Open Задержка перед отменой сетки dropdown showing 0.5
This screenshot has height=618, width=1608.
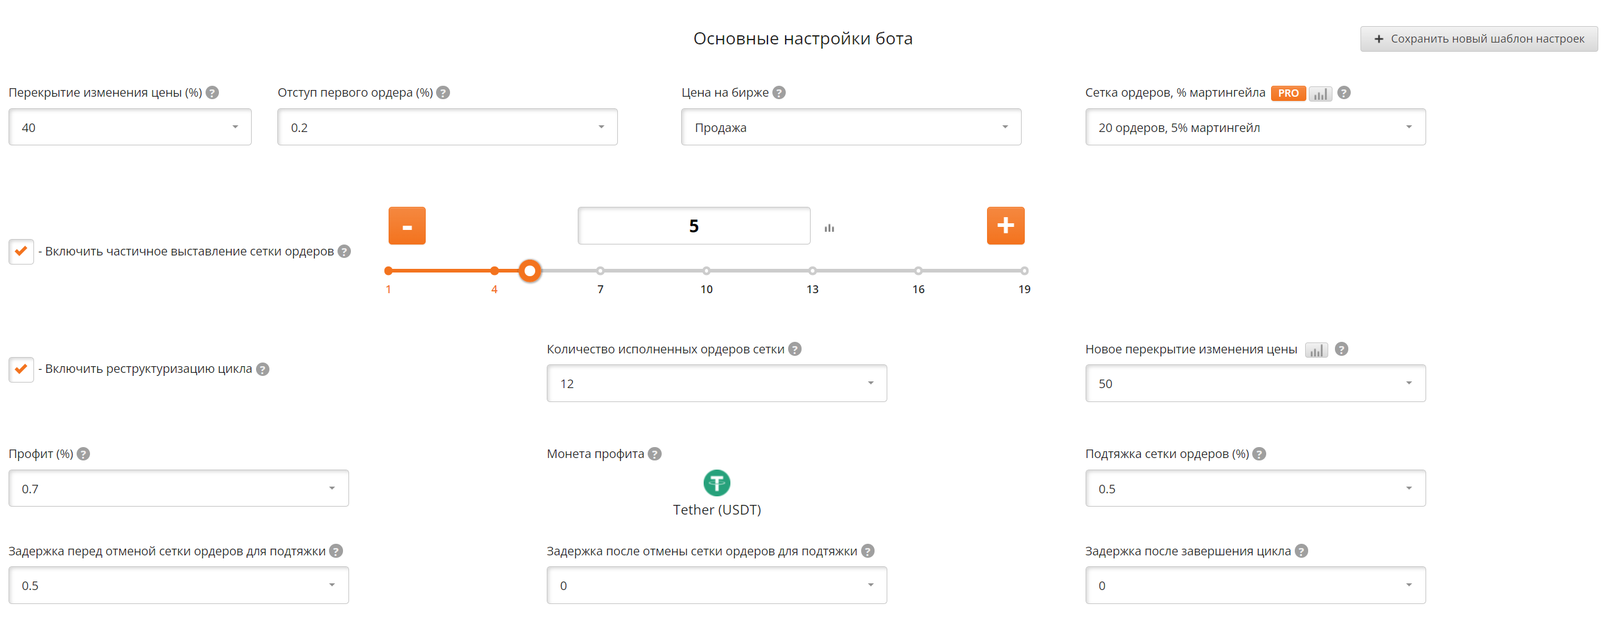[x=179, y=586]
